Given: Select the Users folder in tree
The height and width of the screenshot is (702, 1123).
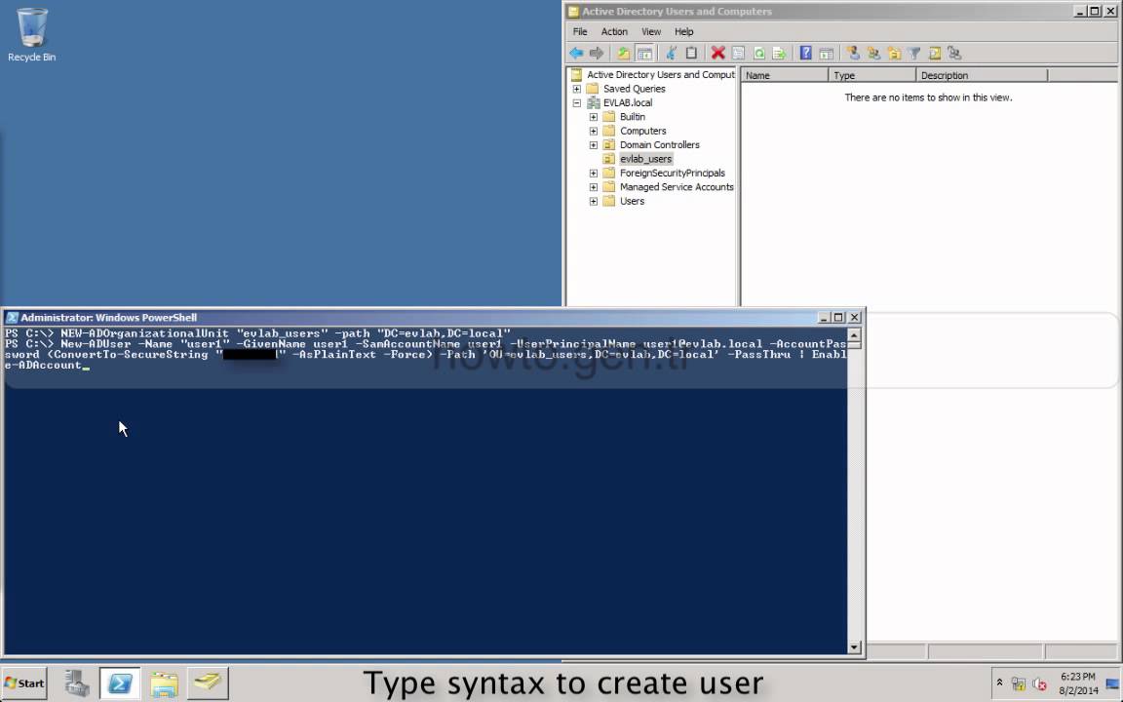Looking at the screenshot, I should [632, 201].
